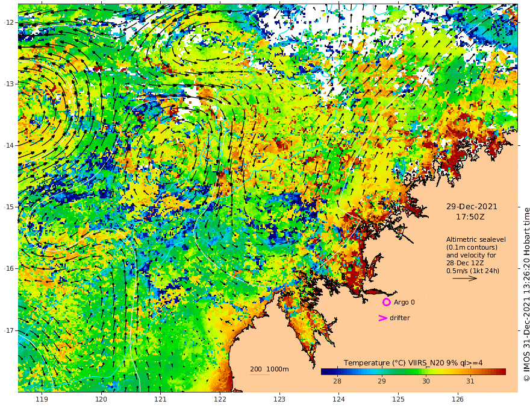Click the 0.5m/s velocity scale arrow
Image resolution: width=530 pixels, height=410 pixels.
(x=465, y=279)
